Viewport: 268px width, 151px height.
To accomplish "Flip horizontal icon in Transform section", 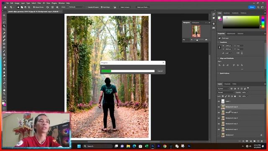I will click(x=238, y=53).
